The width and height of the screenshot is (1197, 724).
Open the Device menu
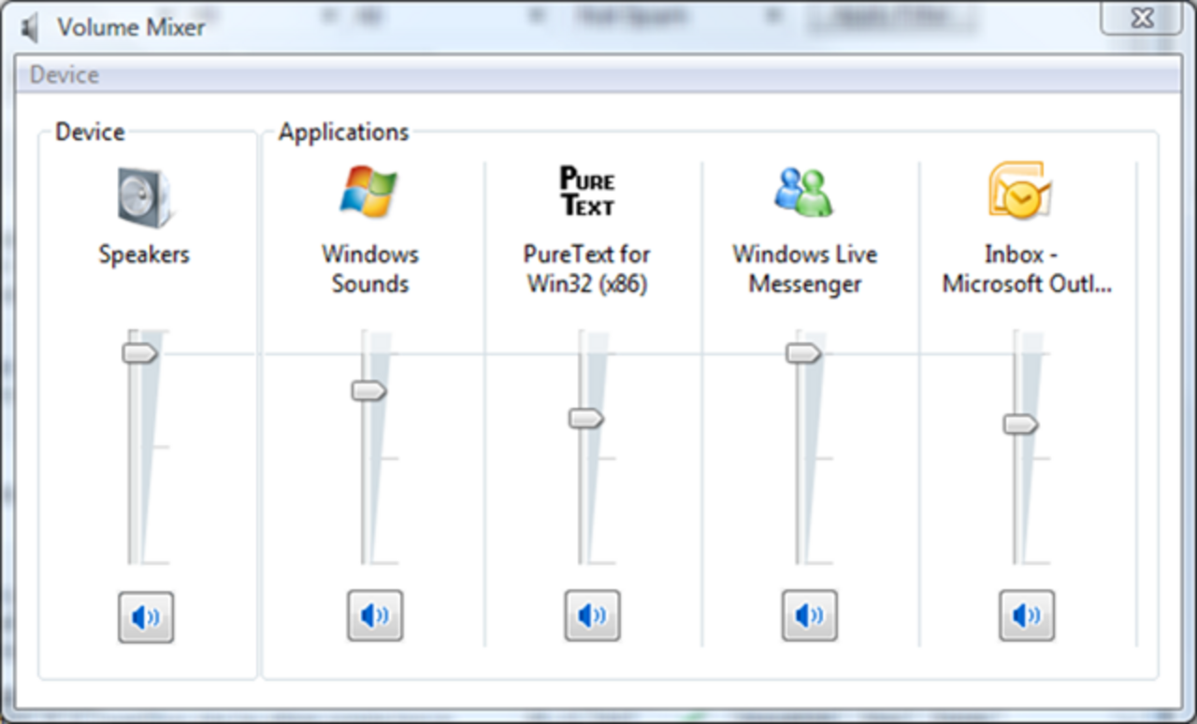(x=65, y=75)
